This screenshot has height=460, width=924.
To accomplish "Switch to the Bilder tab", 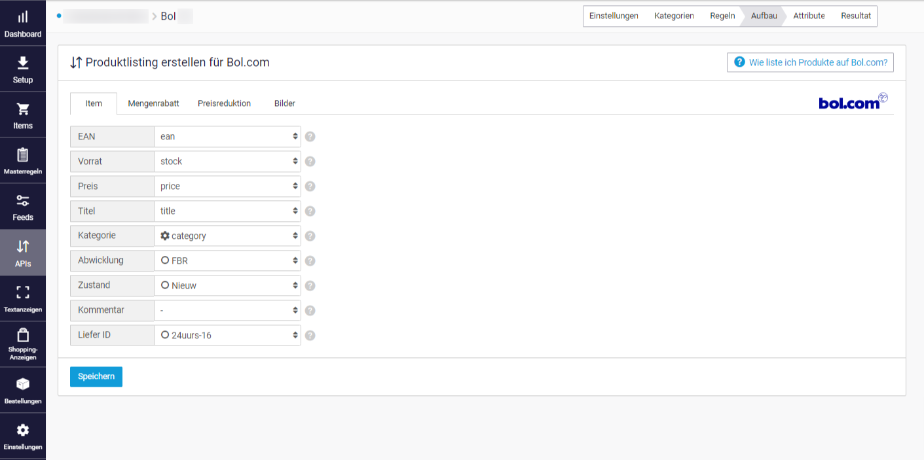I will [285, 103].
